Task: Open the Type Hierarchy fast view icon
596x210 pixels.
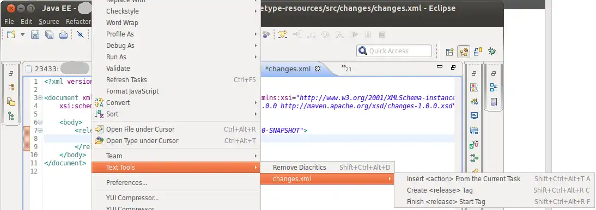Action: click(11, 88)
